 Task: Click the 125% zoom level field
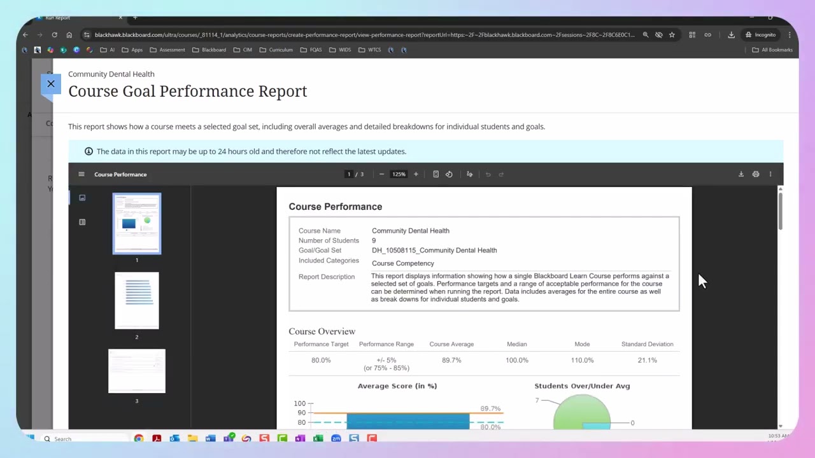[399, 174]
